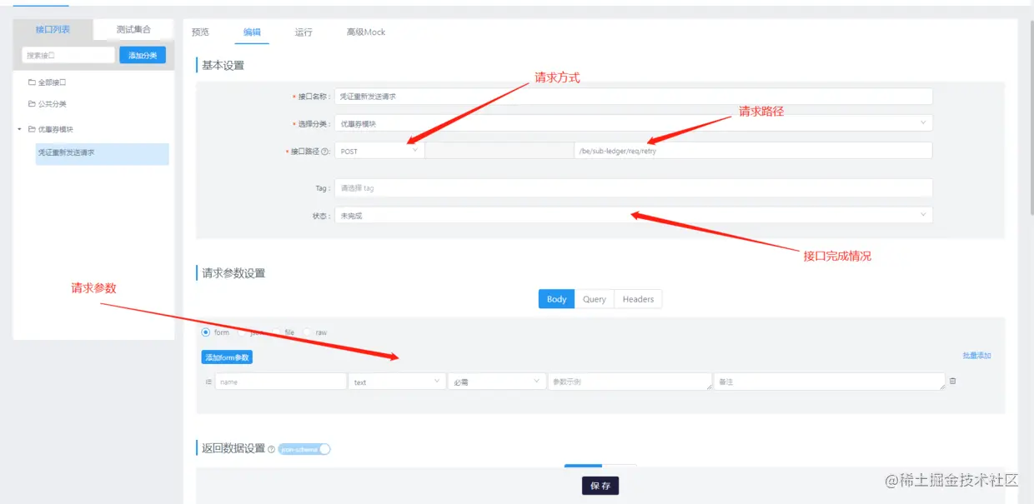This screenshot has width=1034, height=504.
Task: Select the Body request parameter tab
Action: coord(557,299)
